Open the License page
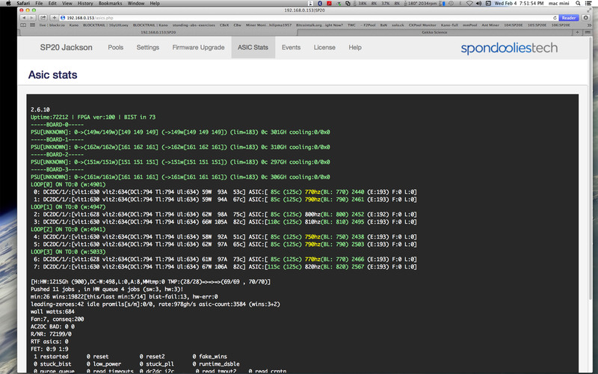 pyautogui.click(x=324, y=47)
